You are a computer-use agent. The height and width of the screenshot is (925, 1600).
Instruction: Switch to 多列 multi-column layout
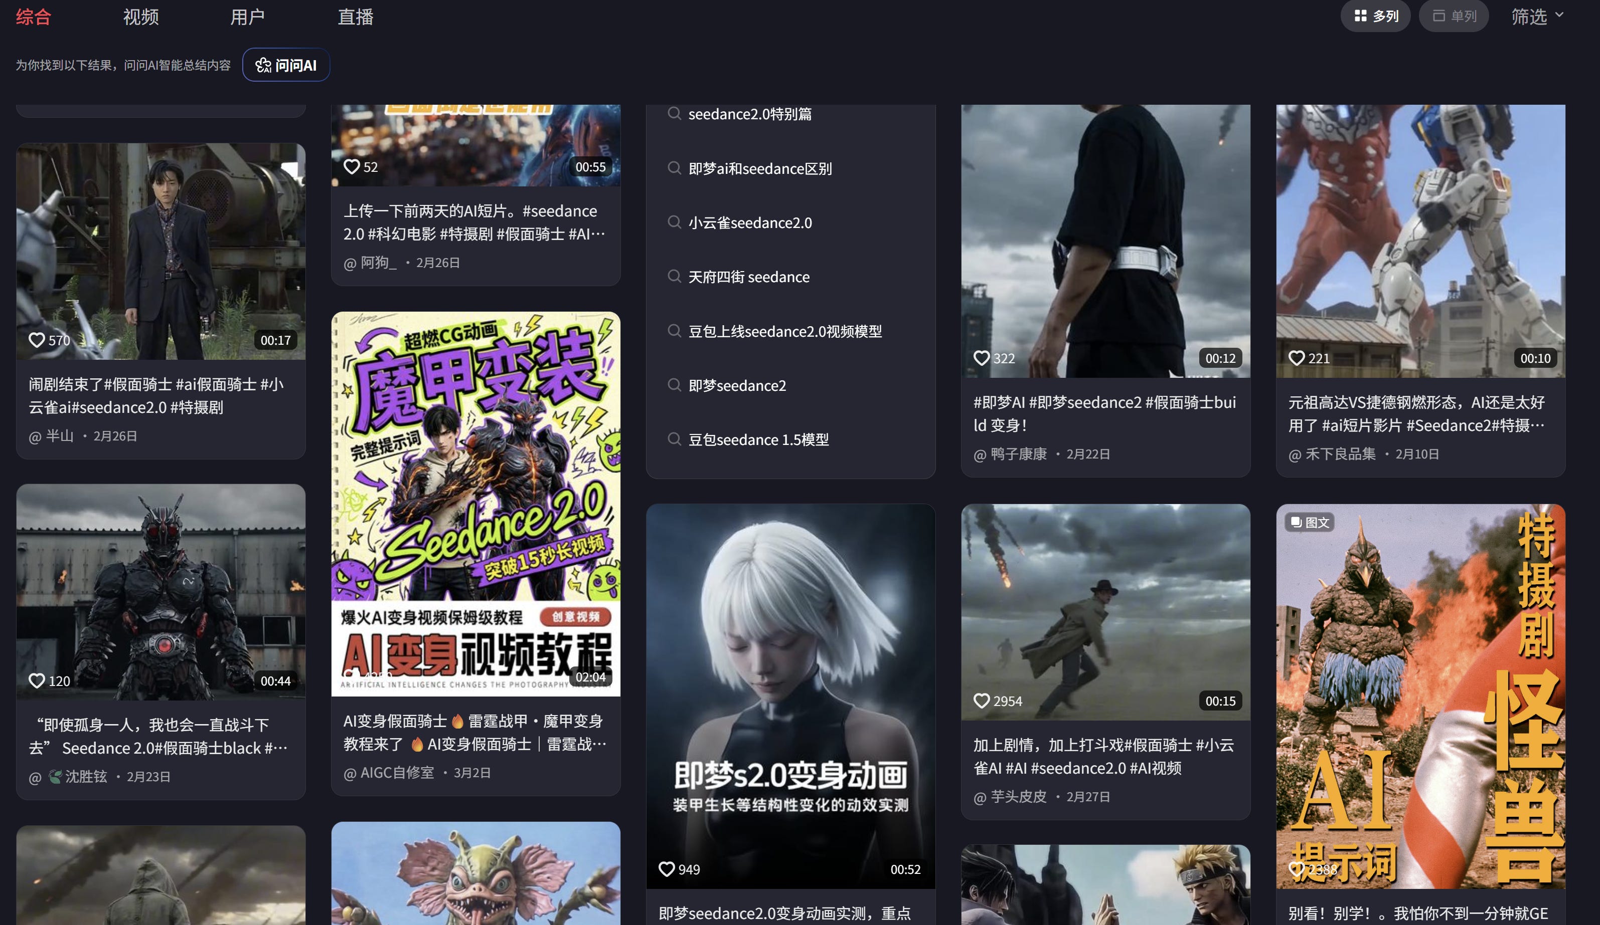(1375, 16)
